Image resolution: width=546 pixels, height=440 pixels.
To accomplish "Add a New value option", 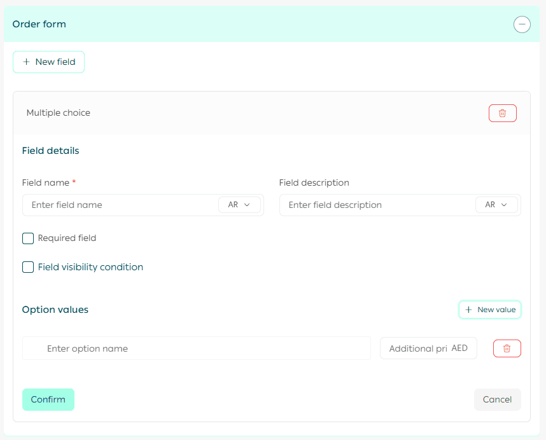I will tap(489, 310).
